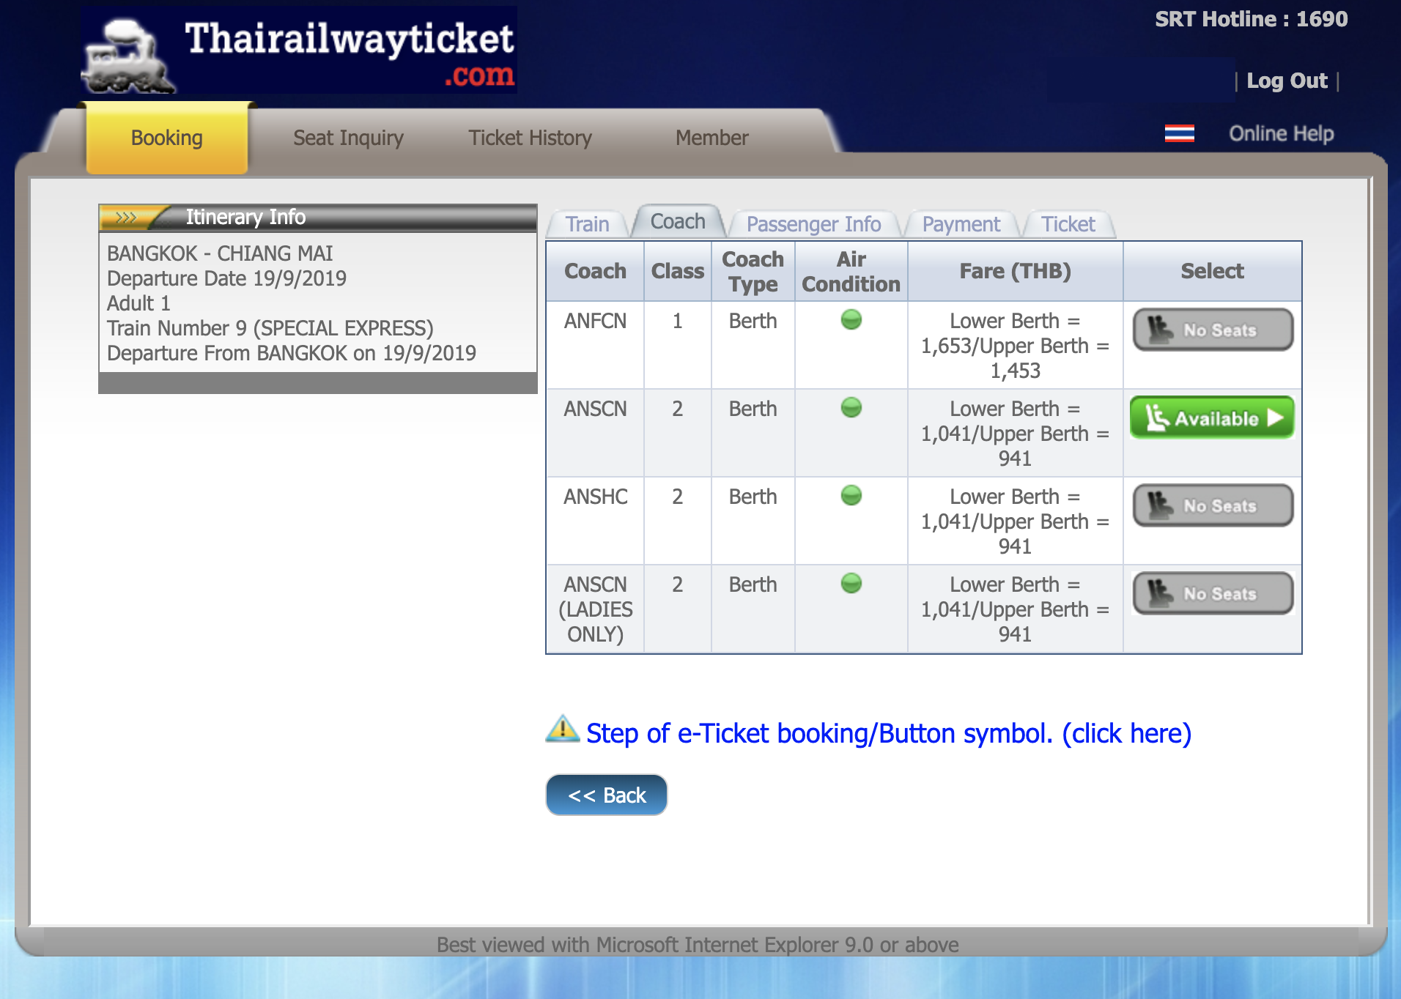This screenshot has height=999, width=1401.
Task: Click the Air Condition column header
Action: click(851, 271)
